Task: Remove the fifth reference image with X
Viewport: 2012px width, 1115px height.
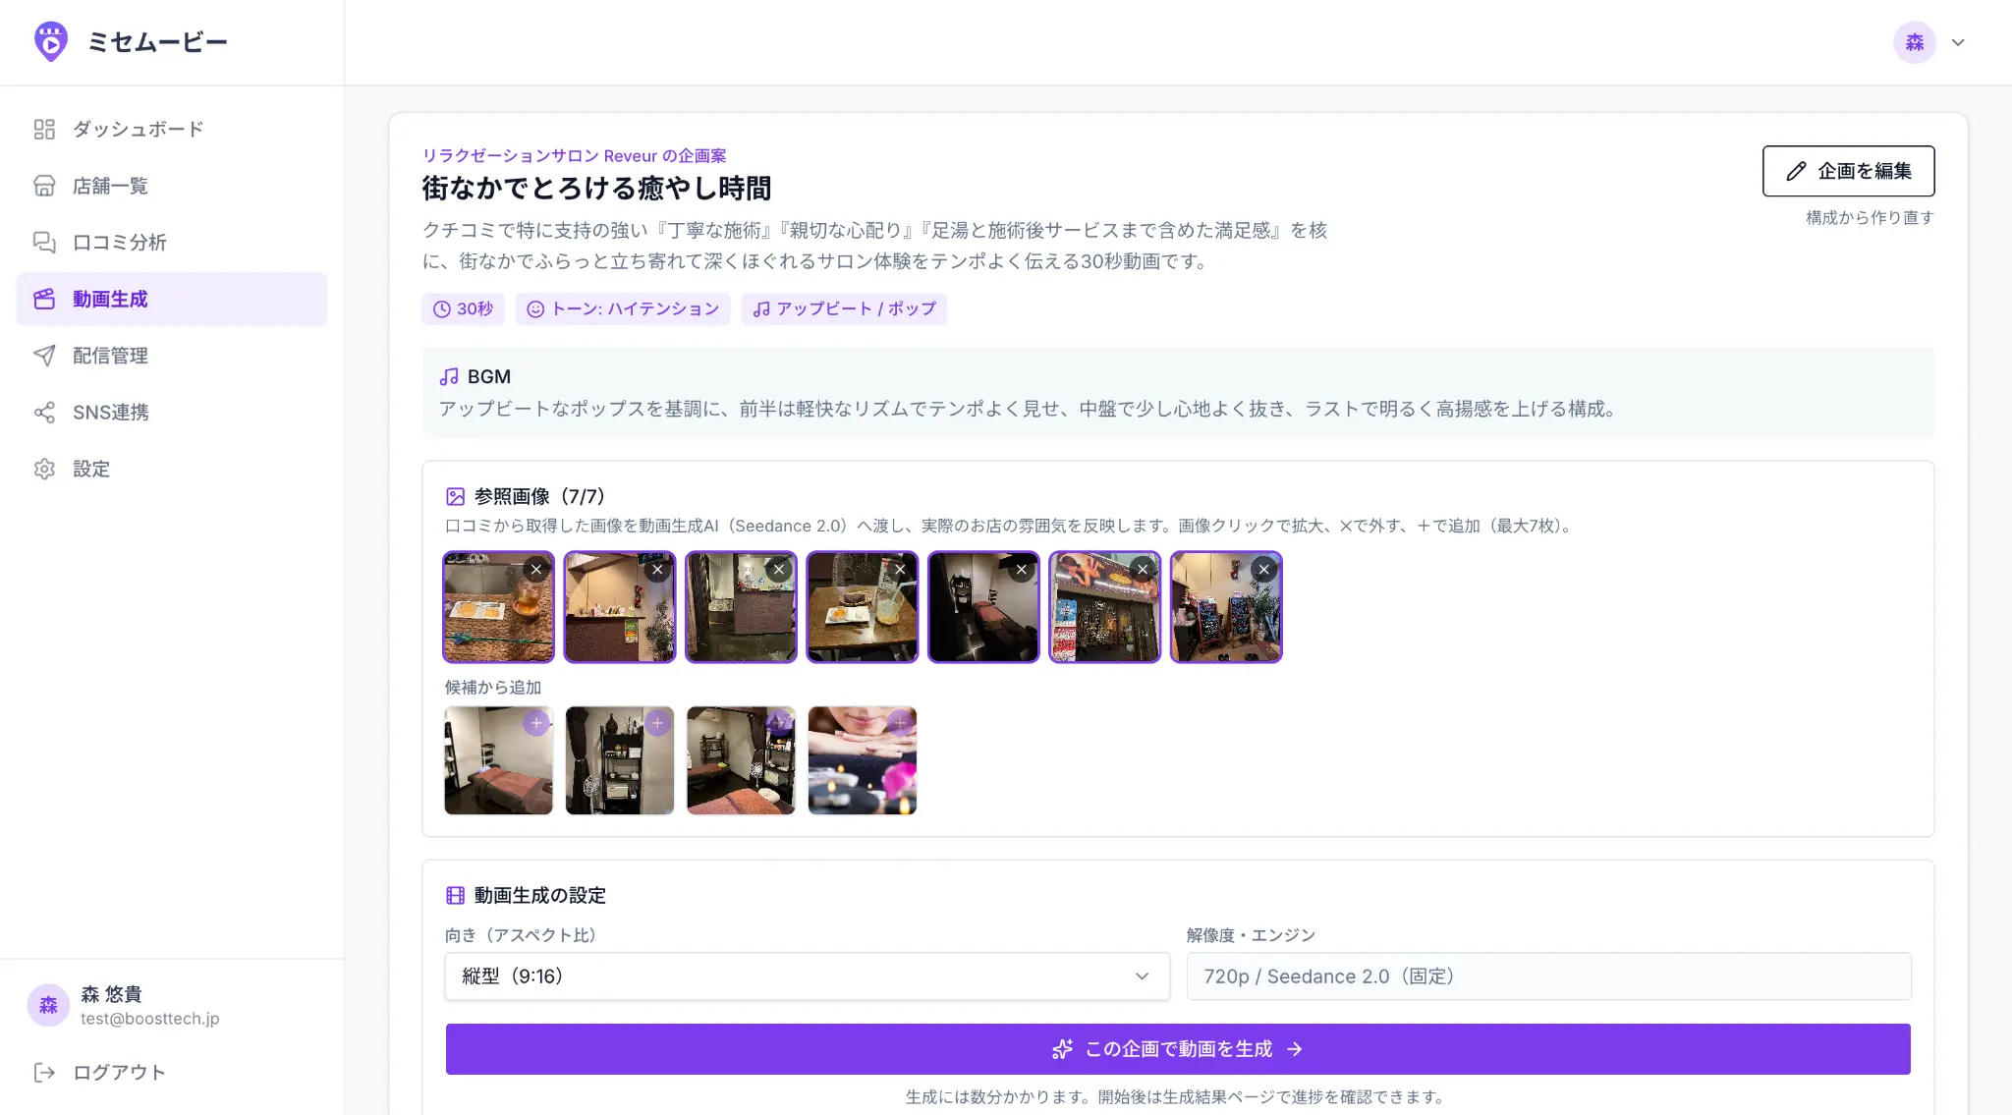Action: tap(1022, 569)
